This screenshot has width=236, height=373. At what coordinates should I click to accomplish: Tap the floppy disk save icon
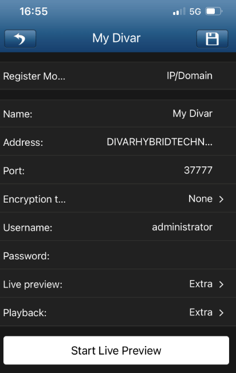[x=213, y=38]
